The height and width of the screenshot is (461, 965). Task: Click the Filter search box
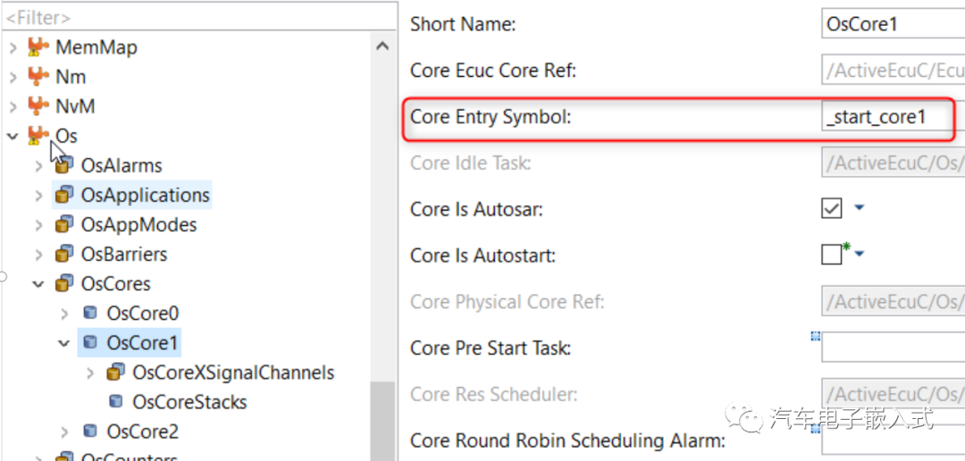(x=199, y=19)
